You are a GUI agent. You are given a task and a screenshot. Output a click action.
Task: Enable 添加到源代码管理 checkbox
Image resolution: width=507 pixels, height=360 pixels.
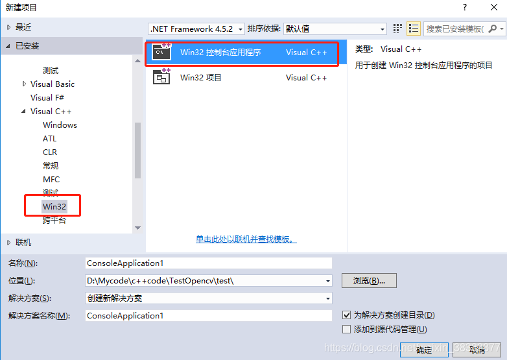click(x=346, y=330)
